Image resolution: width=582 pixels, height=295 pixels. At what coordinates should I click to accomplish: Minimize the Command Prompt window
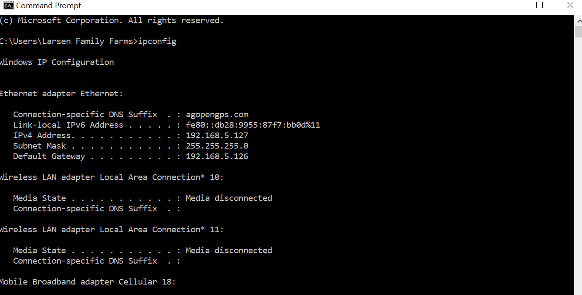[x=510, y=6]
